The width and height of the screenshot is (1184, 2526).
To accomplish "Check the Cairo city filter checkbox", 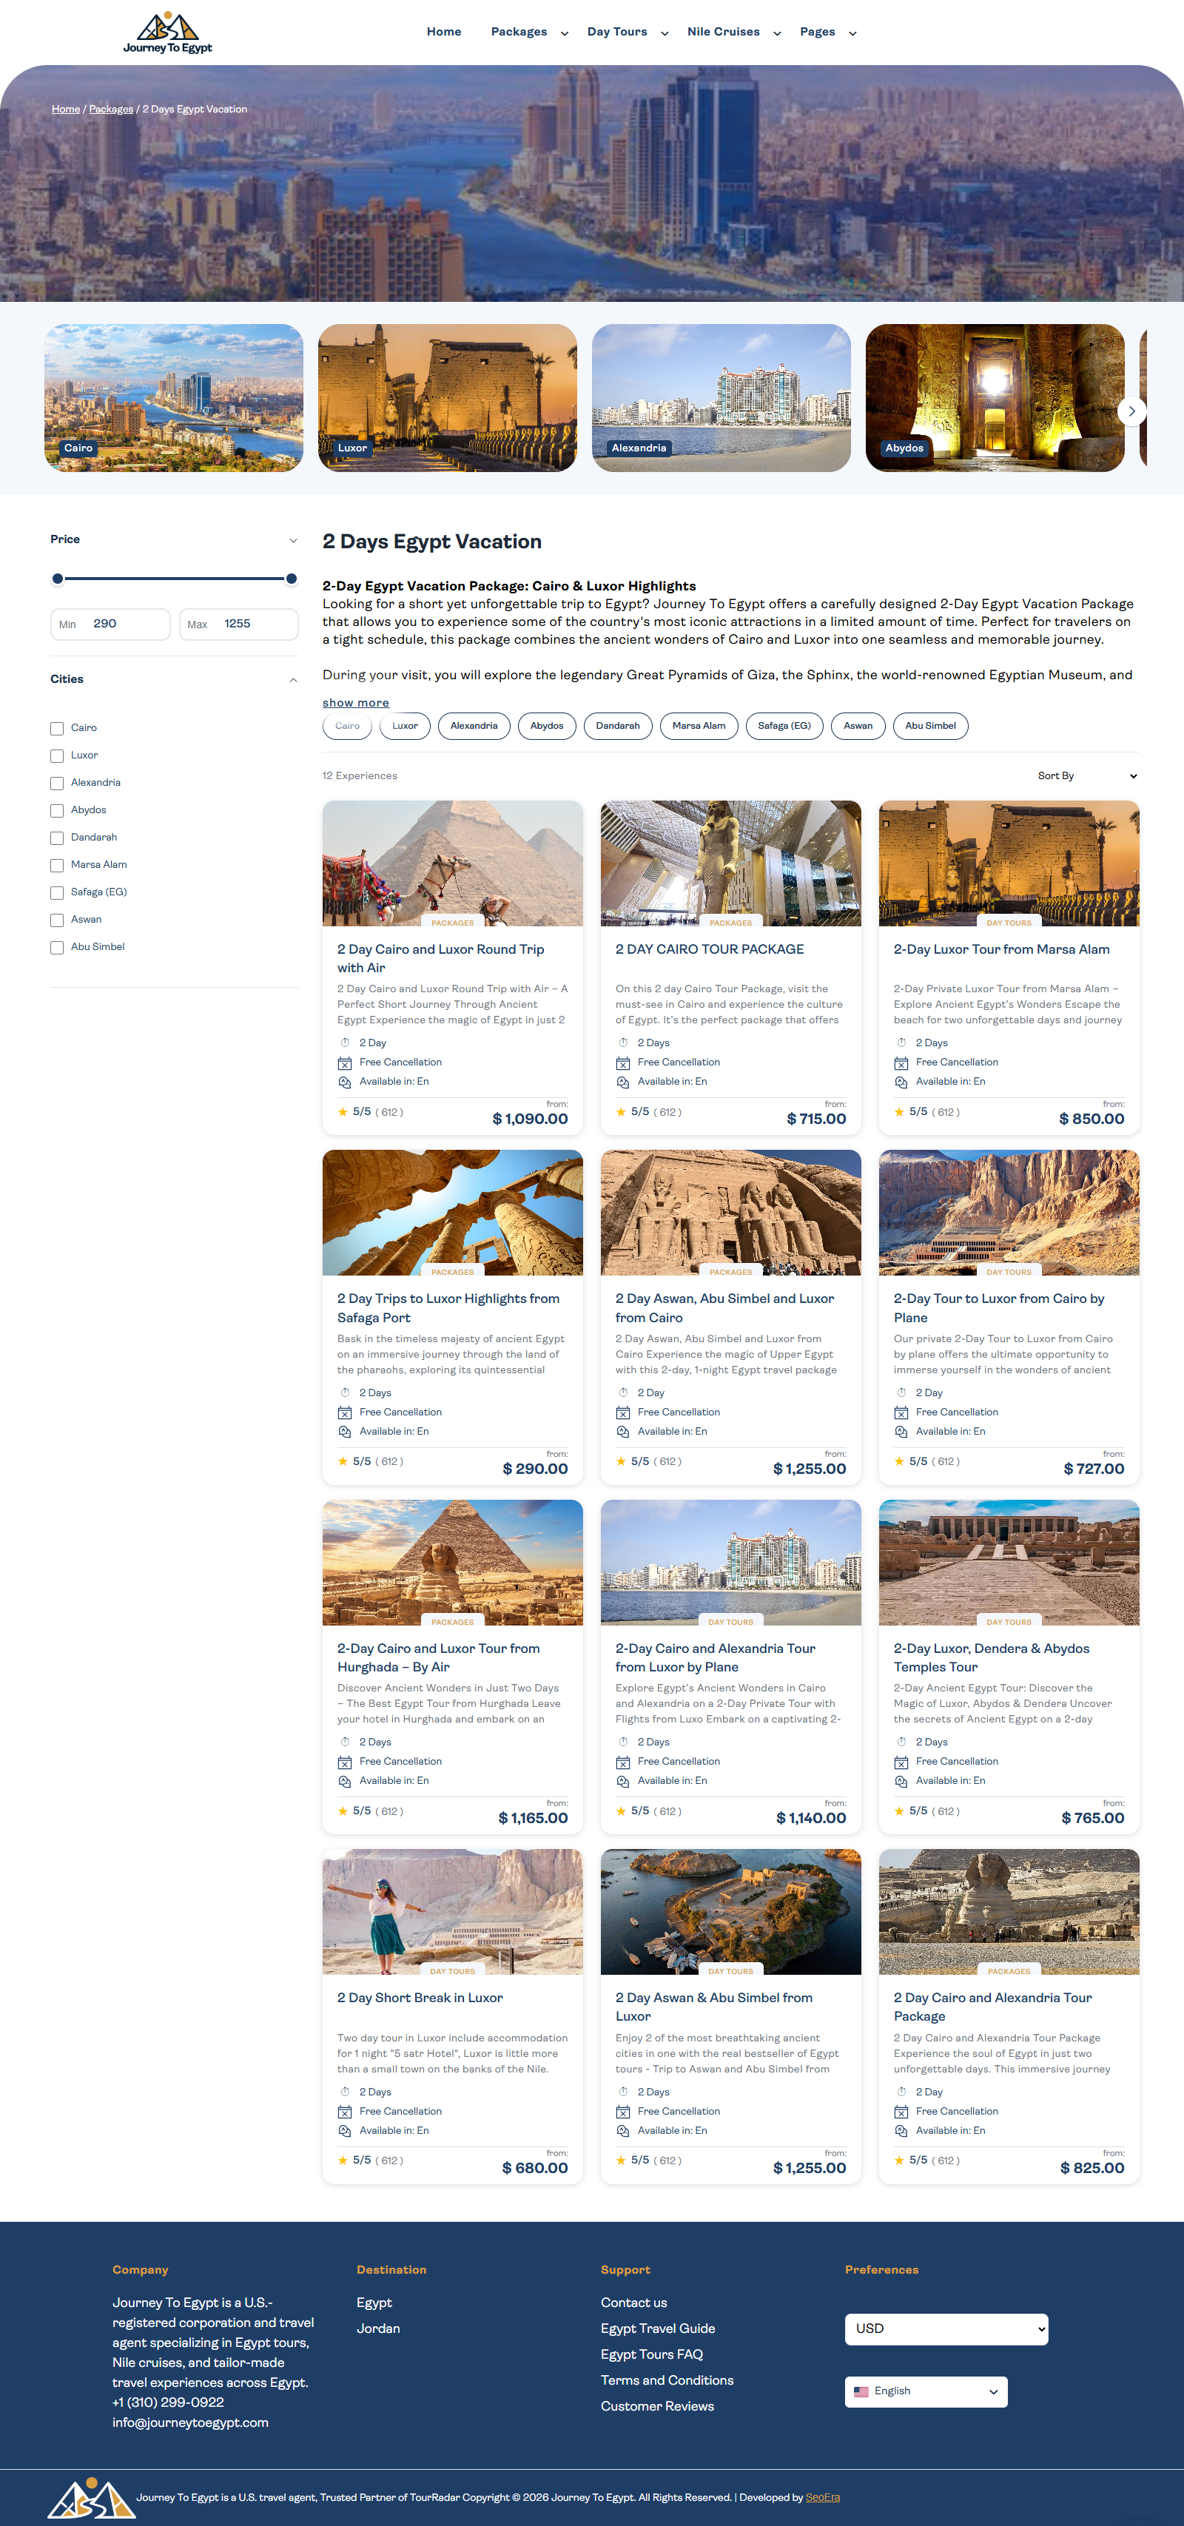I will click(57, 729).
